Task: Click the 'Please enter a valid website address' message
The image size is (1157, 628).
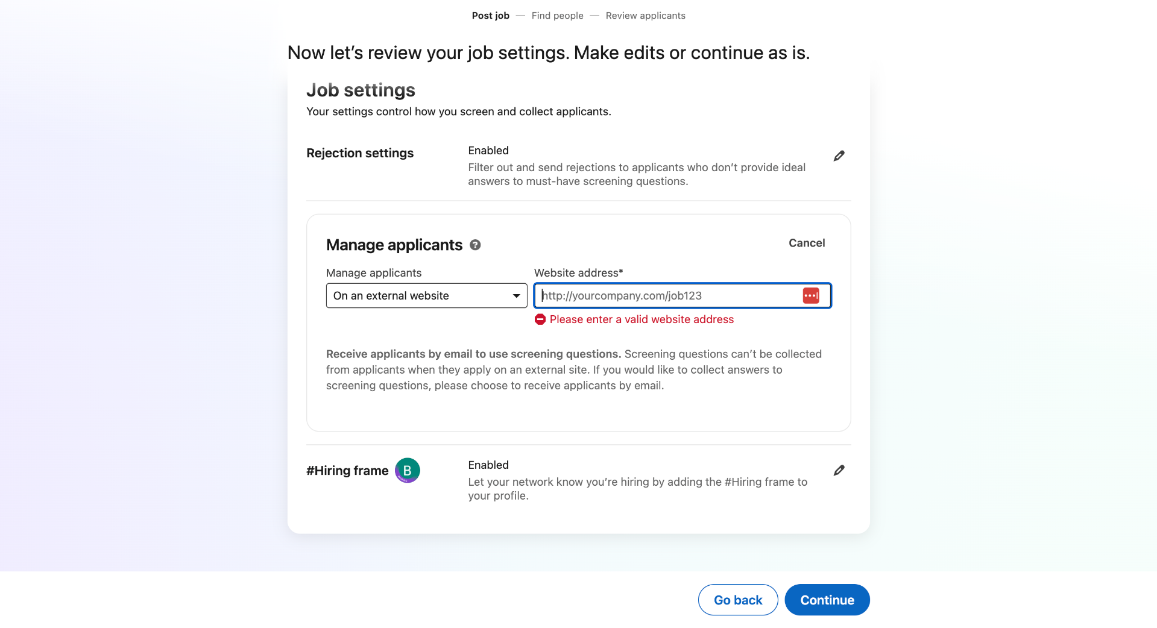Action: [643, 319]
